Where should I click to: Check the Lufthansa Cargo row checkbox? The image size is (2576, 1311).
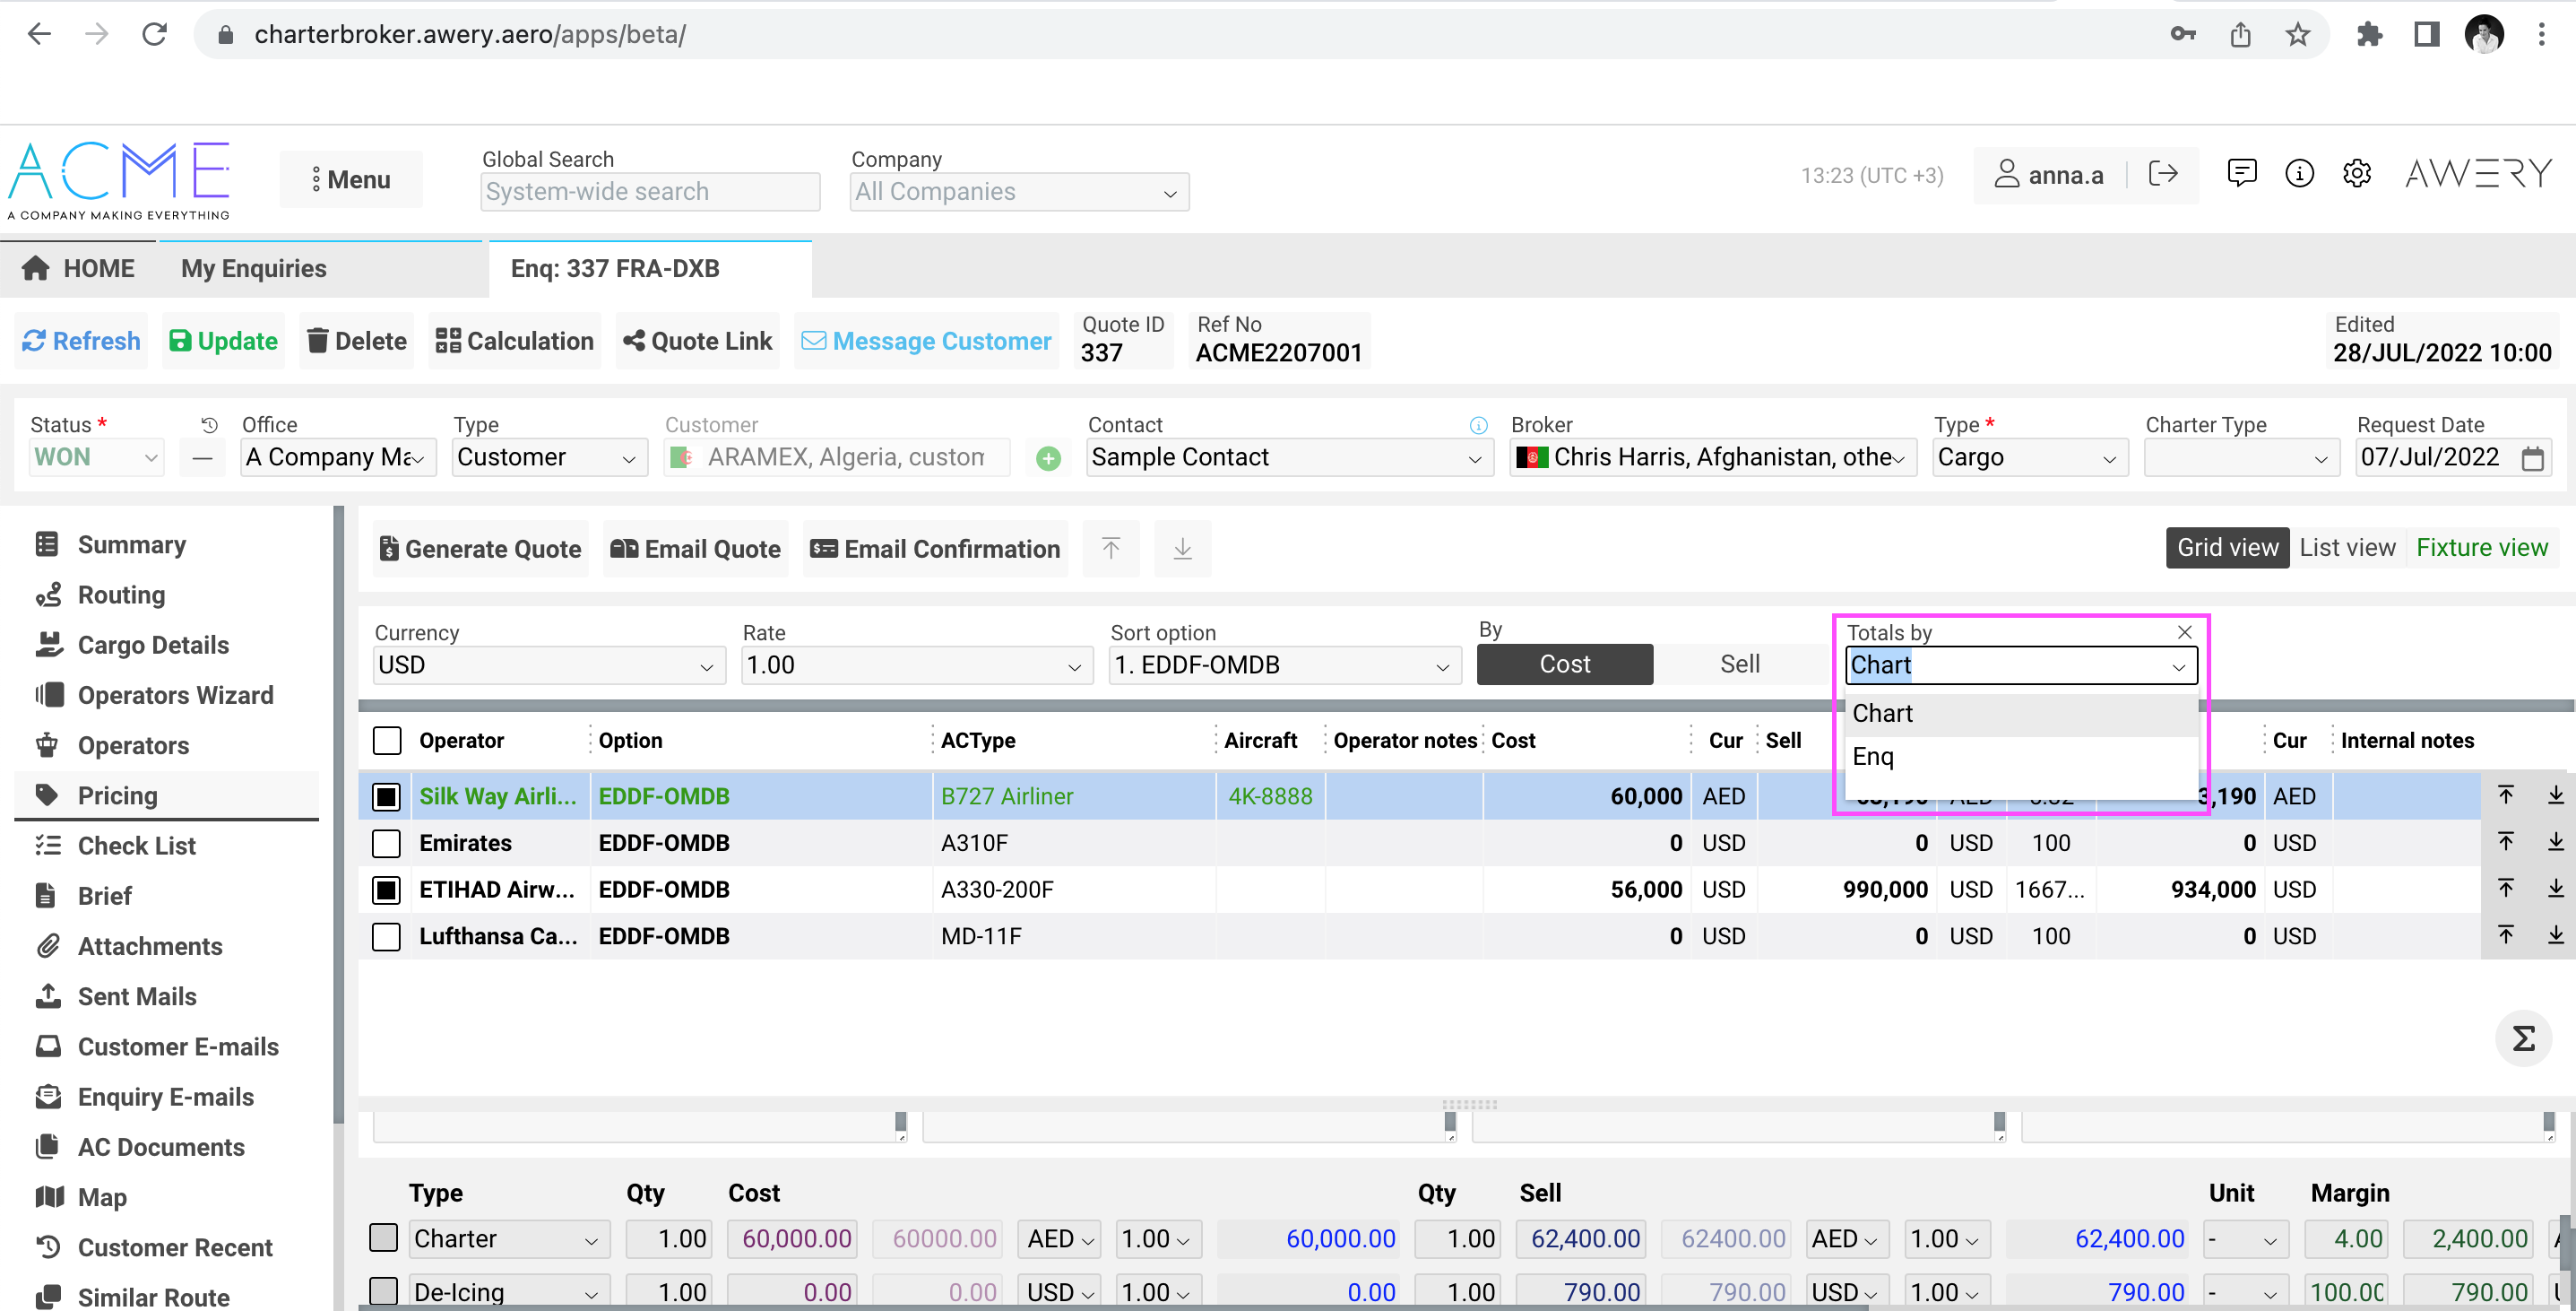386,935
